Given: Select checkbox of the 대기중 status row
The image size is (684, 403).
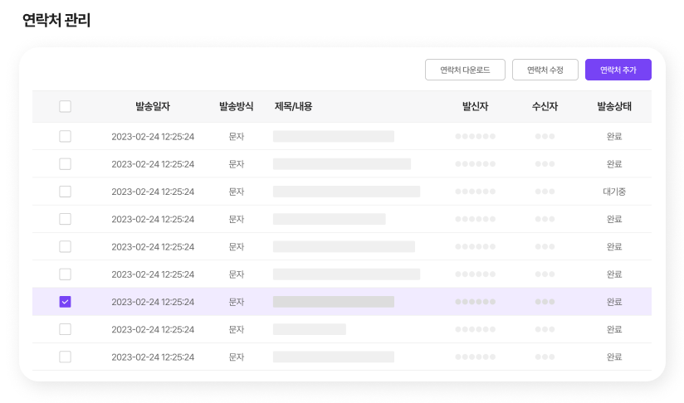Looking at the screenshot, I should 66,192.
